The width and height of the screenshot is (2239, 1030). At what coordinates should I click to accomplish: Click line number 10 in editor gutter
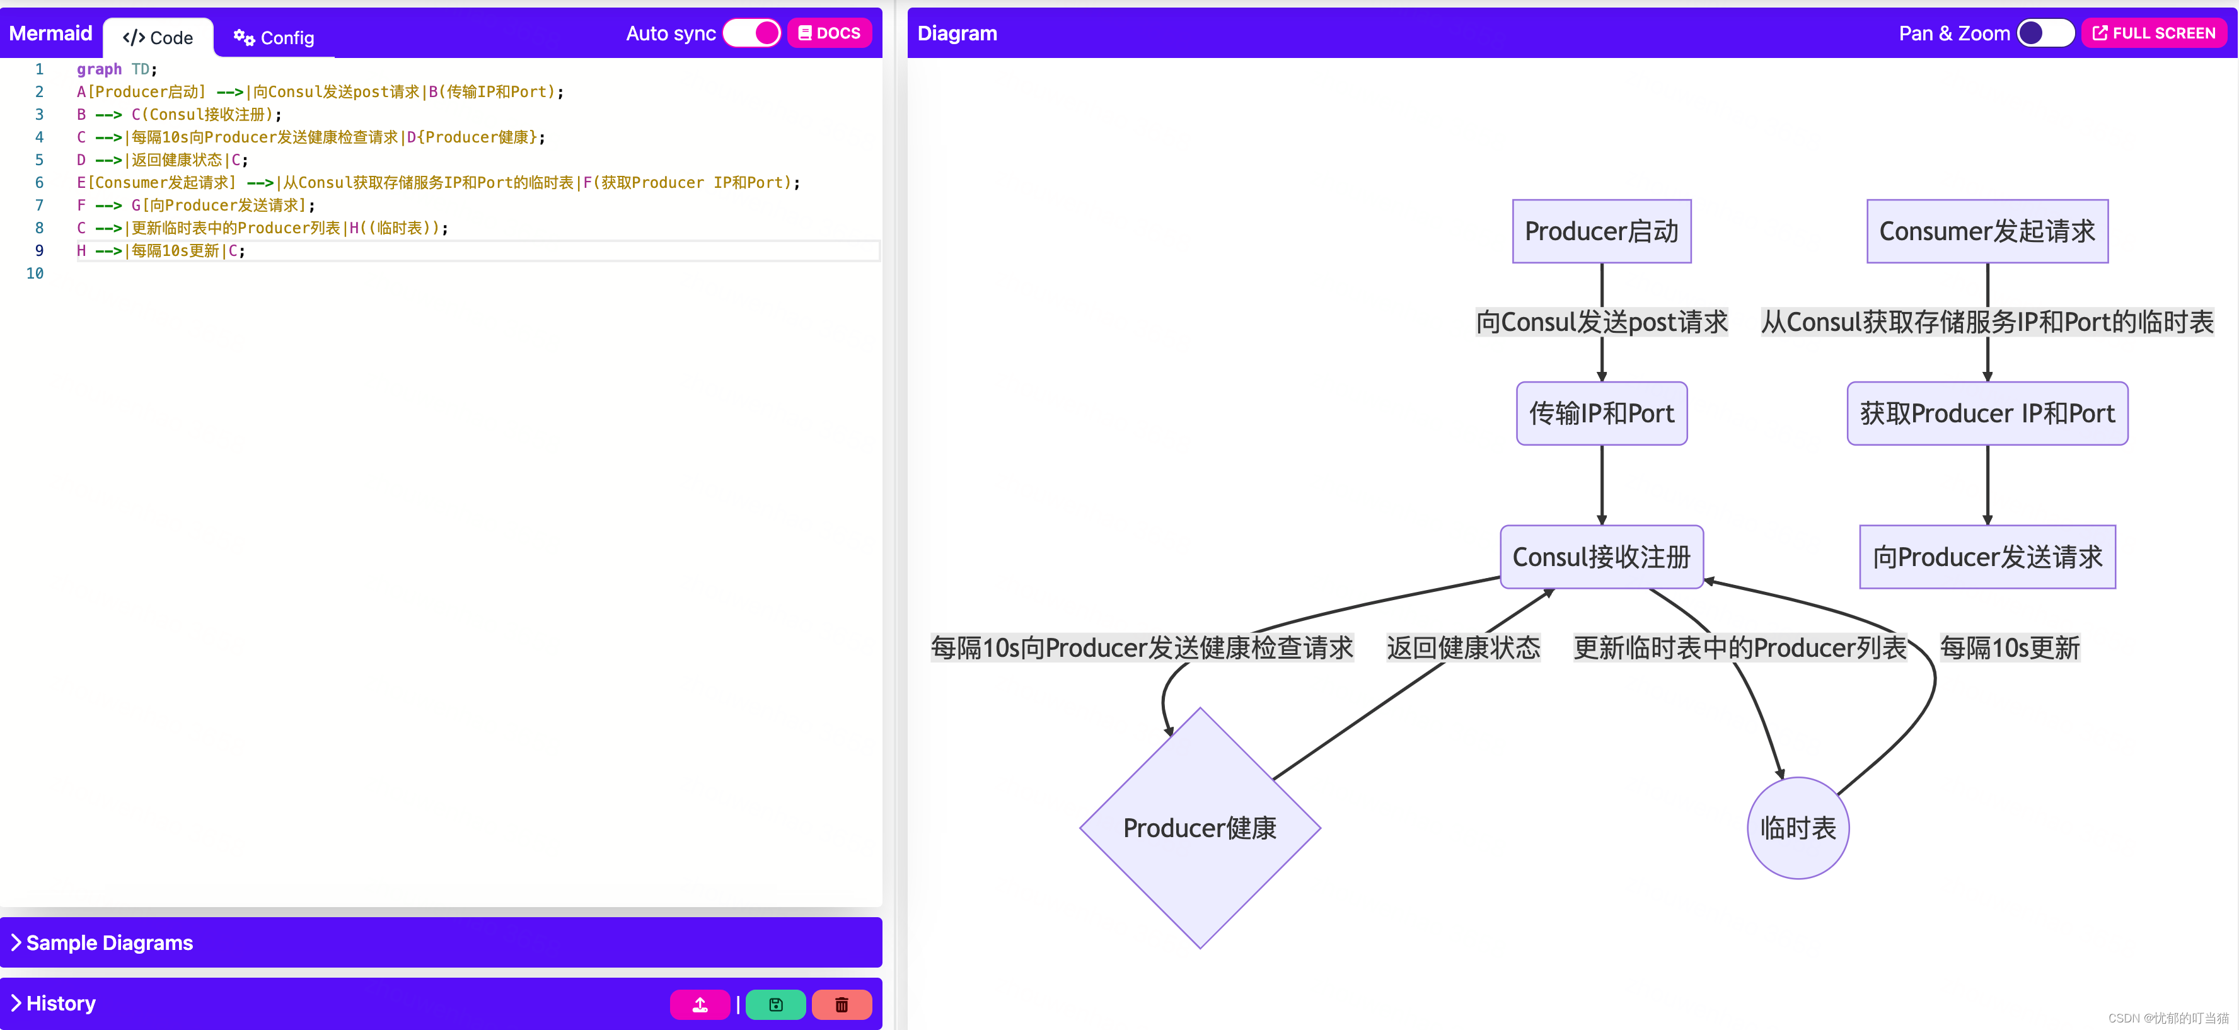[x=35, y=273]
